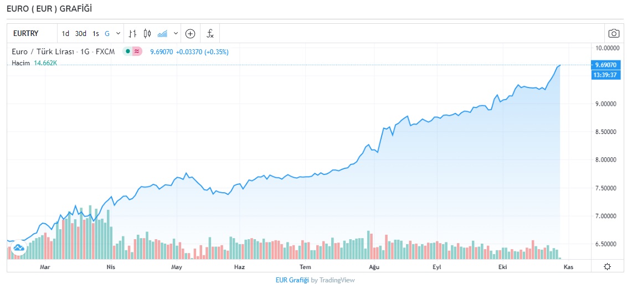Click the TradingView logo badge on chart
This screenshot has width=627, height=294.
click(18, 247)
